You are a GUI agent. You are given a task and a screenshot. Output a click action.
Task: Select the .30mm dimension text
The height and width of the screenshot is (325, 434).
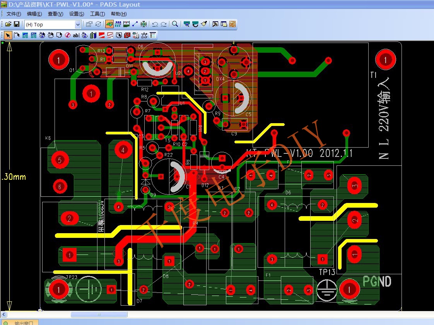14,177
